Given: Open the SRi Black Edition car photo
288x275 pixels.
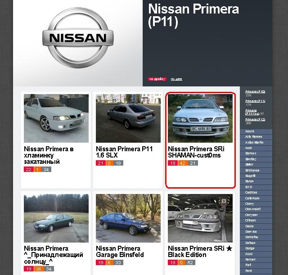Looking at the screenshot, I should [200, 218].
